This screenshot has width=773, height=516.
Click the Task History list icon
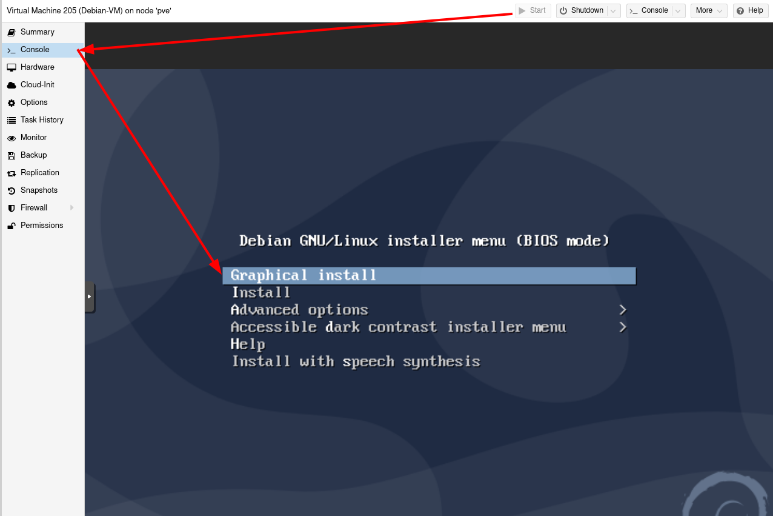[x=11, y=120]
